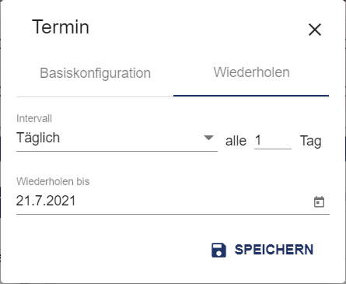
Task: Switch to the Basiskonfiguration tab
Action: click(x=95, y=73)
